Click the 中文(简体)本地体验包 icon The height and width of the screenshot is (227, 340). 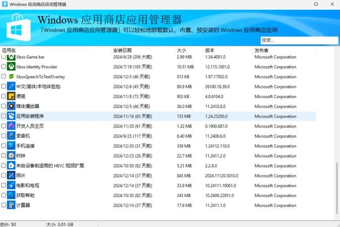point(11,86)
